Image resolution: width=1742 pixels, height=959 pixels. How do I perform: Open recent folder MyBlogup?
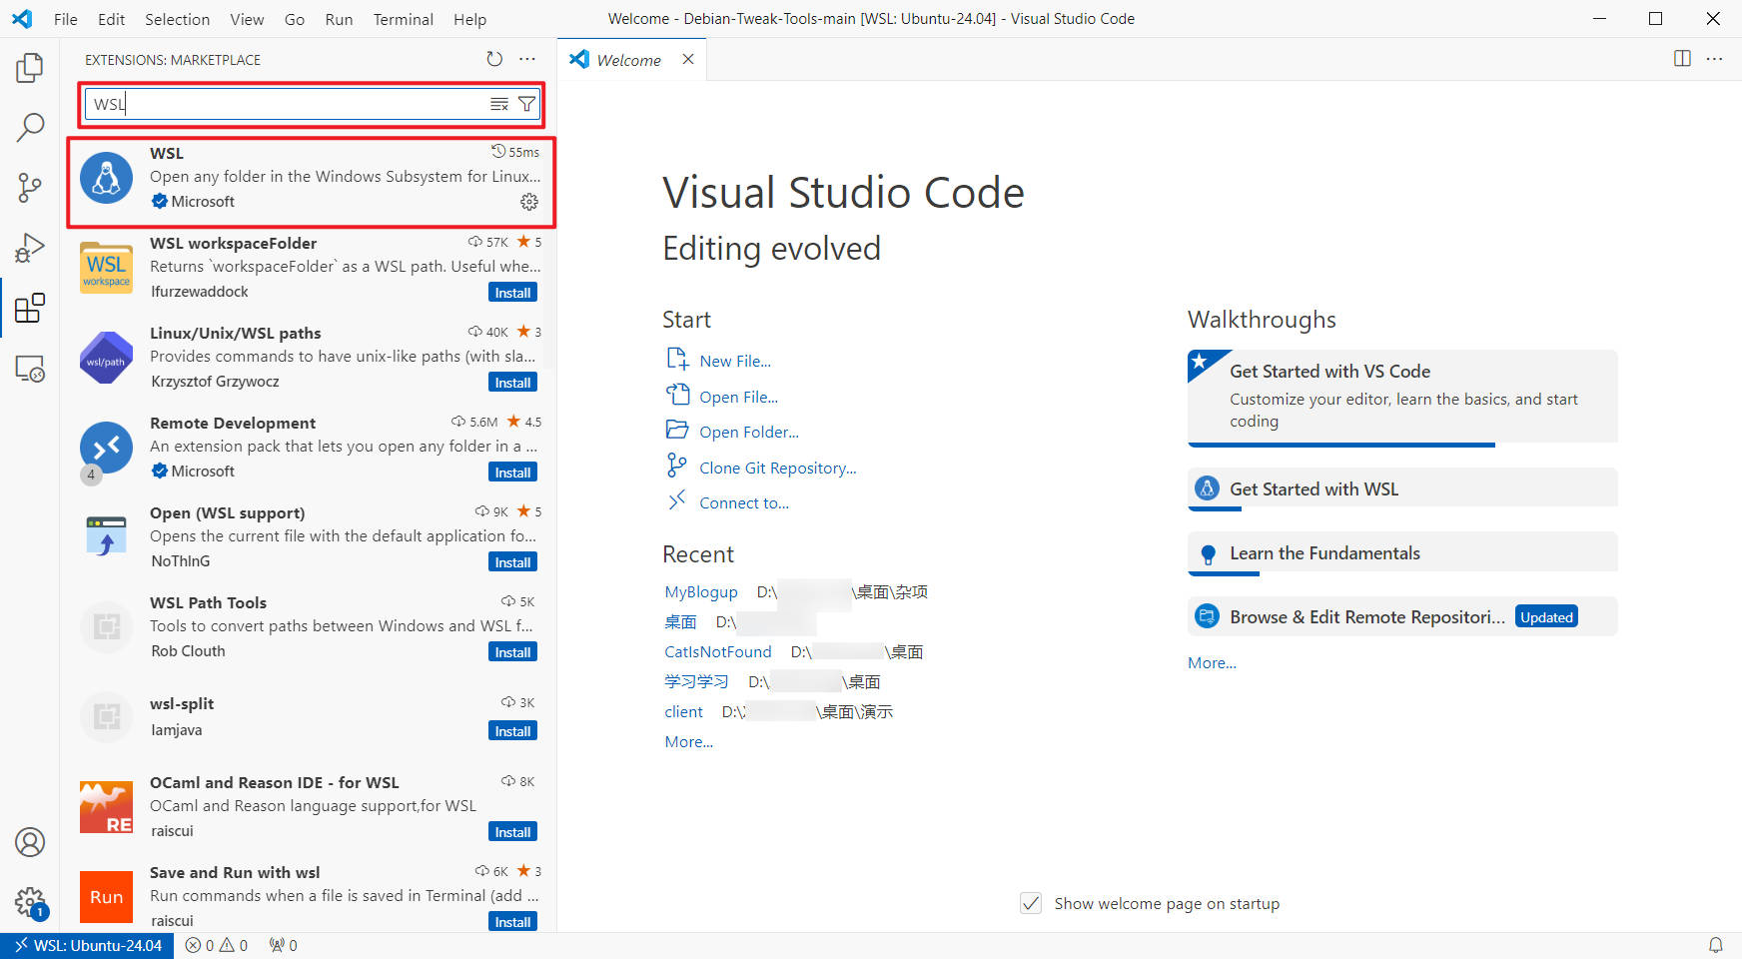click(x=701, y=591)
